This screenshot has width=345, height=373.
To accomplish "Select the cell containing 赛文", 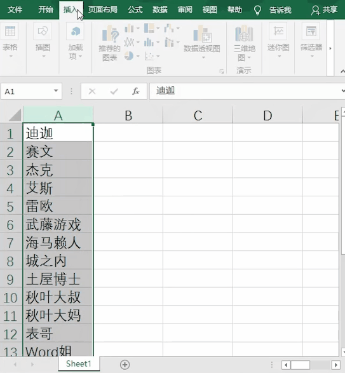I will point(58,151).
